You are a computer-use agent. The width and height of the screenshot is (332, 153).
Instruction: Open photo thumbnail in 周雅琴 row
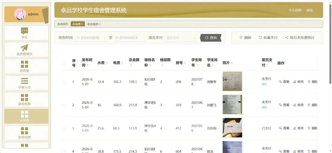click(x=232, y=81)
